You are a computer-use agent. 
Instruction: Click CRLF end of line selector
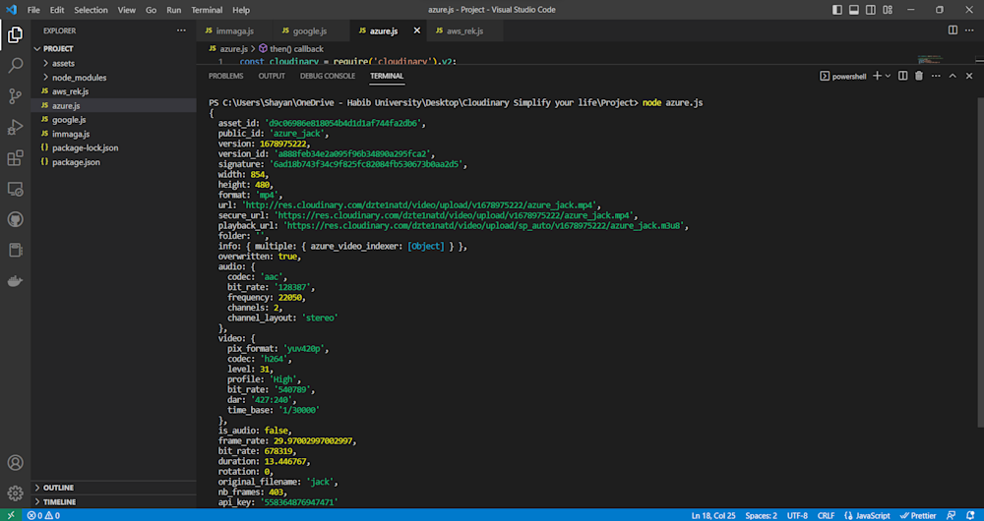pos(827,515)
